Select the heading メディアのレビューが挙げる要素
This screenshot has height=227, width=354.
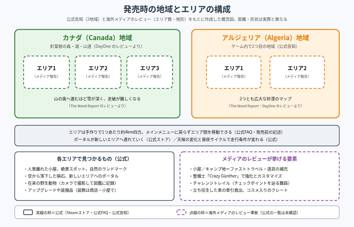coord(260,159)
